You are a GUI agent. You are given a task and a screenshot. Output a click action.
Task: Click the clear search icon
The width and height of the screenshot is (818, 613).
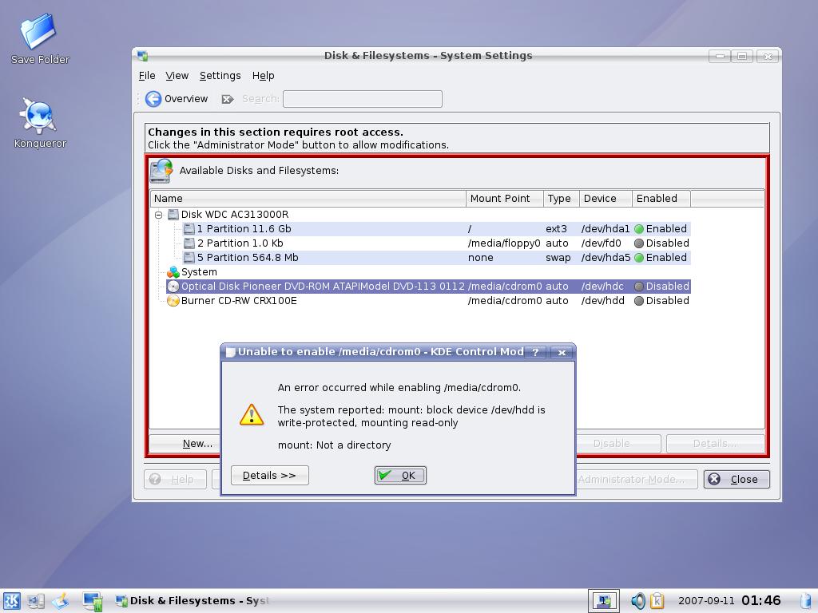[x=228, y=99]
